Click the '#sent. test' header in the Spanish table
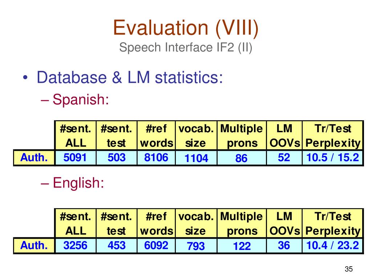This screenshot has height=279, width=372. click(116, 136)
